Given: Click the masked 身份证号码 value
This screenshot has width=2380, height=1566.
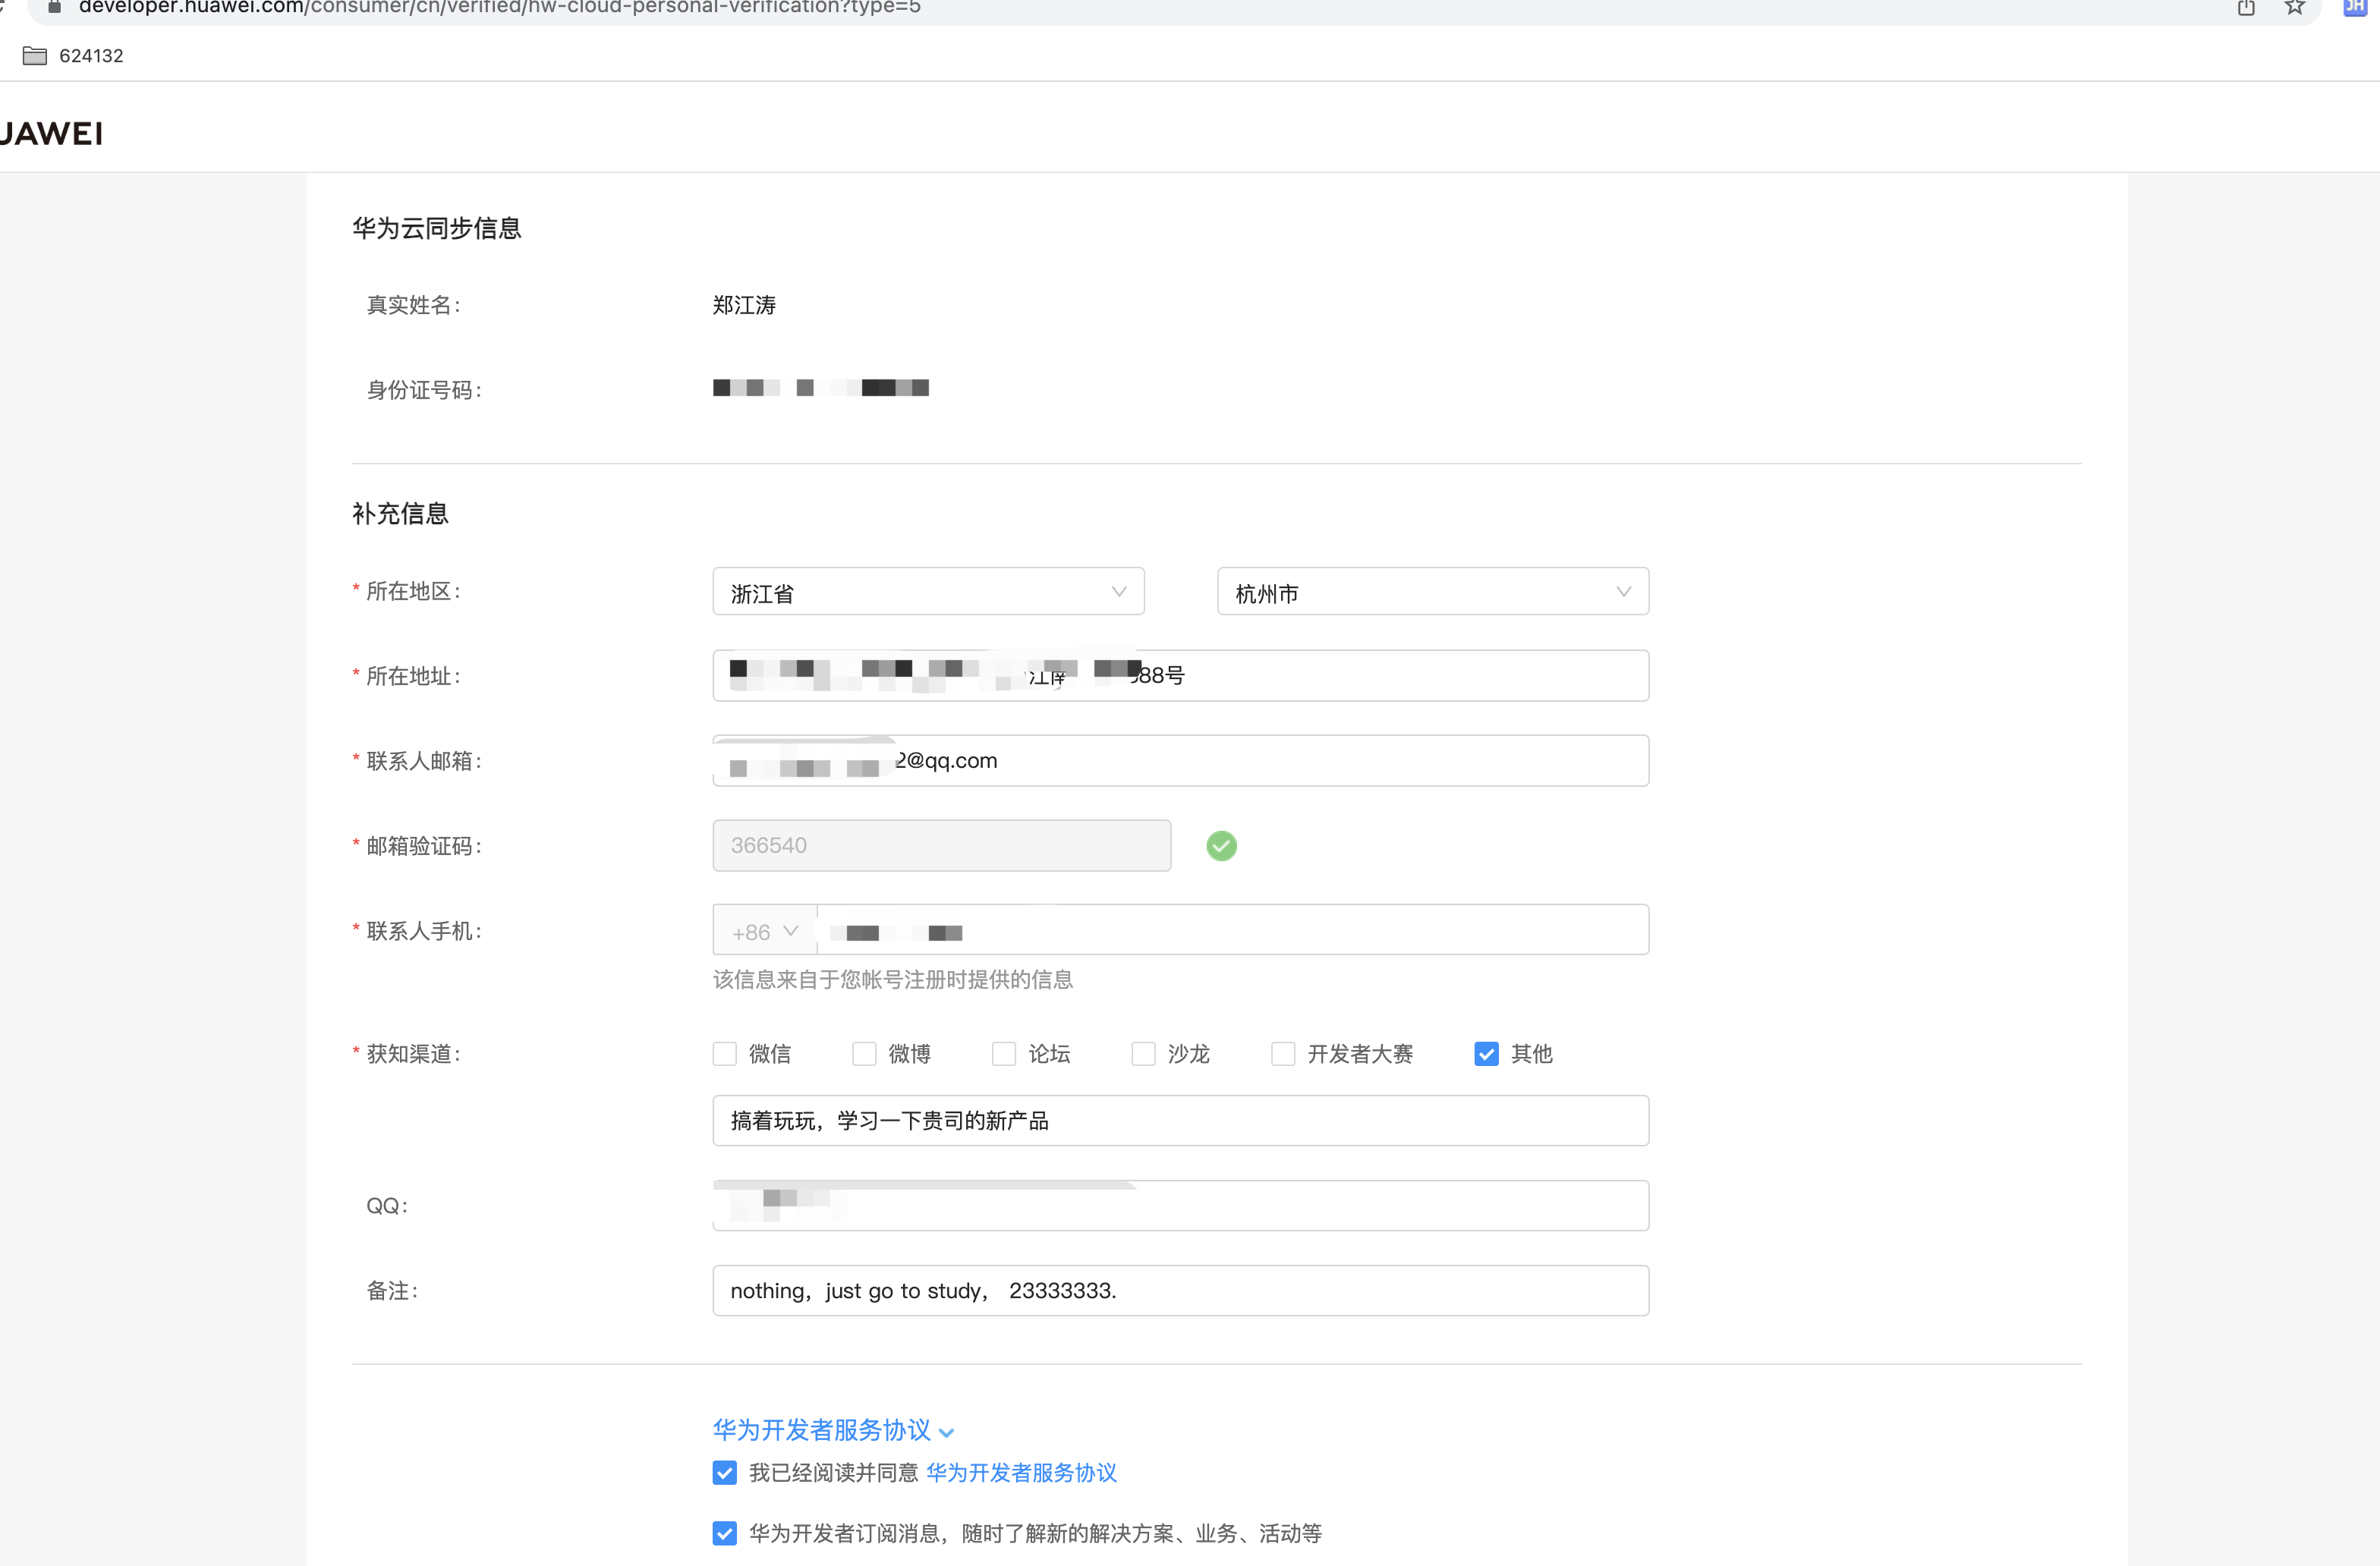Looking at the screenshot, I should tap(821, 388).
